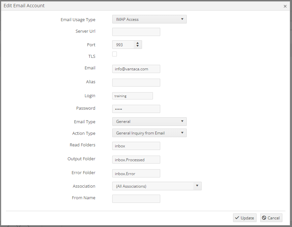Enable the TLS checkbox
The width and height of the screenshot is (292, 227).
115,54
